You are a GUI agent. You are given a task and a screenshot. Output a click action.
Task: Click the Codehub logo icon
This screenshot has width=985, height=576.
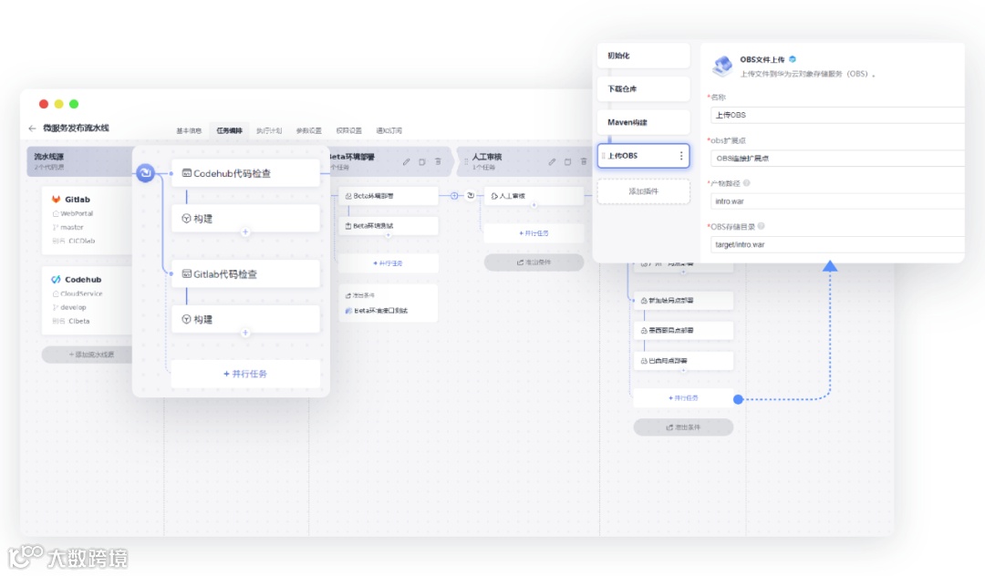[56, 279]
